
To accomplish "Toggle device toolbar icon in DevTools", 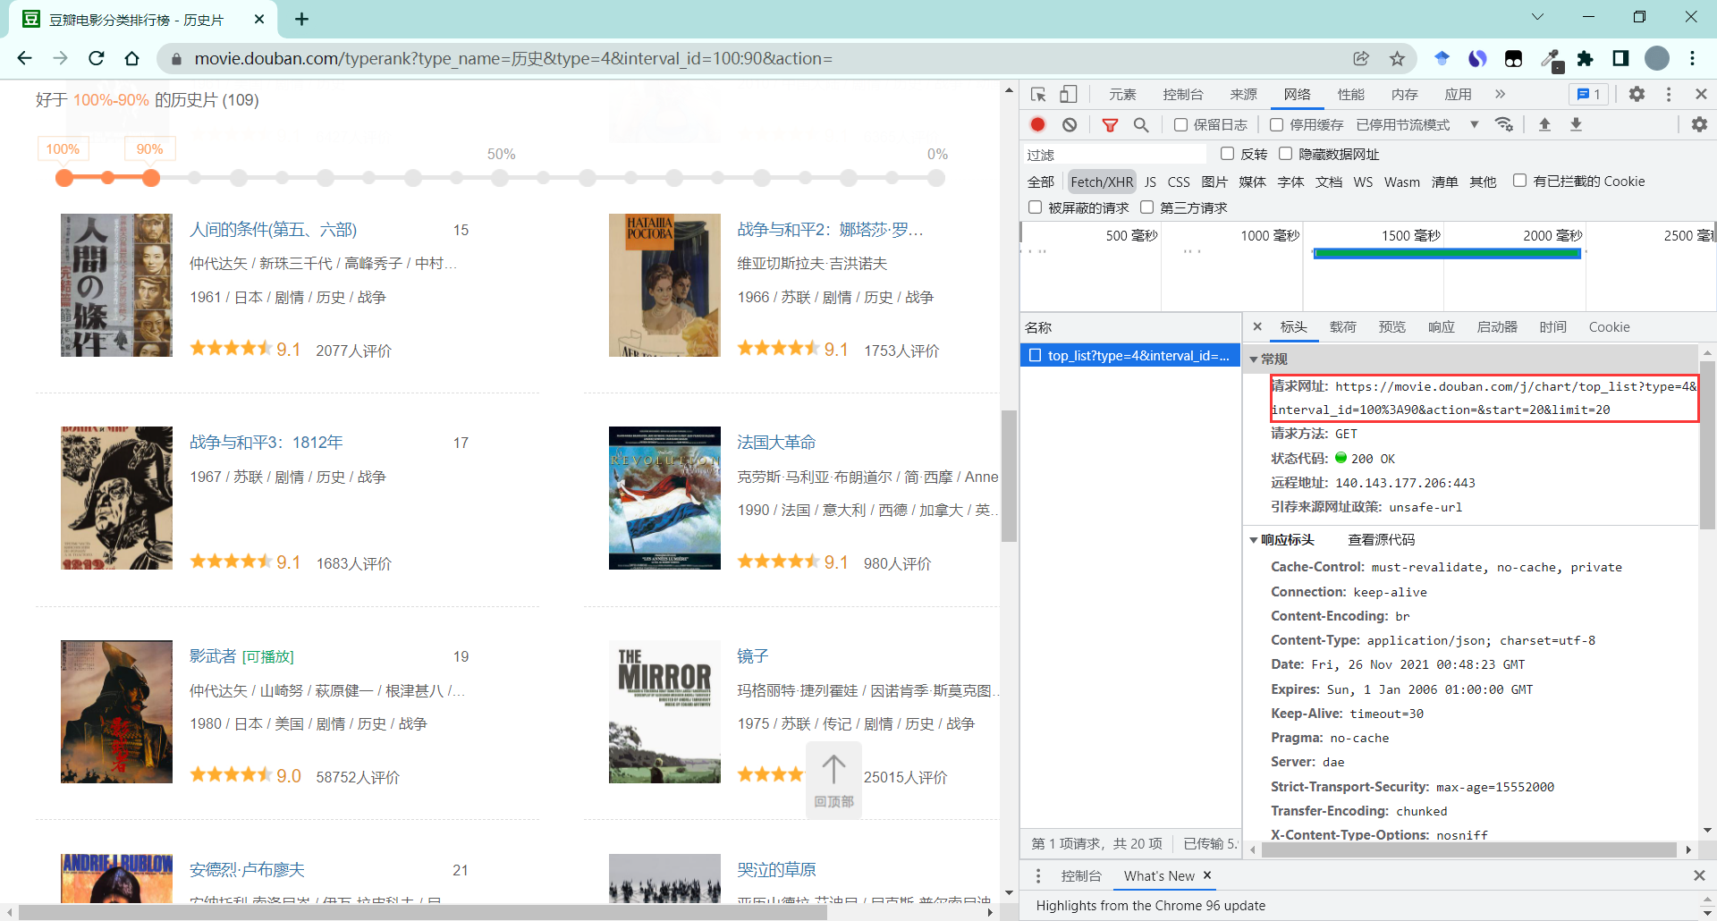I will tap(1069, 95).
